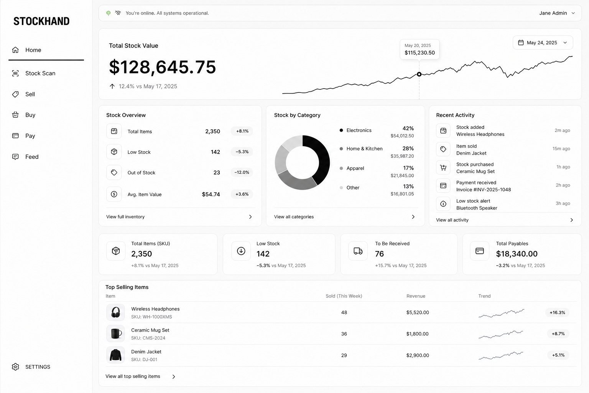589x393 pixels.
Task: Click the Feed chat icon in sidebar
Action: [x=15, y=157]
